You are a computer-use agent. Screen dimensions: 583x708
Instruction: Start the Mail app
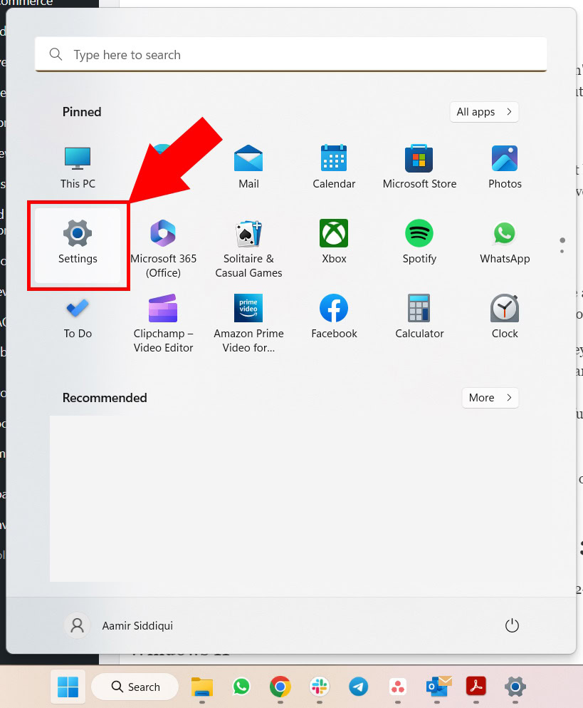point(248,165)
